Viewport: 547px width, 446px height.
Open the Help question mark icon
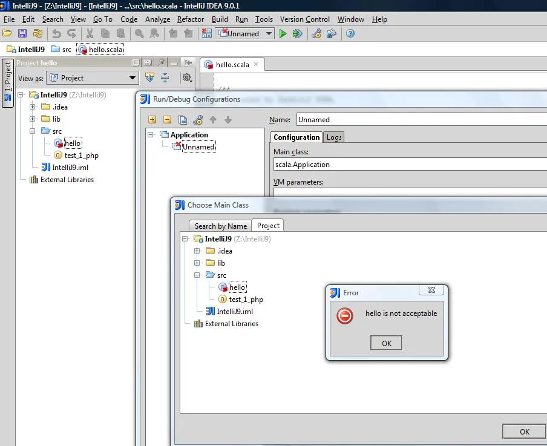pos(350,34)
